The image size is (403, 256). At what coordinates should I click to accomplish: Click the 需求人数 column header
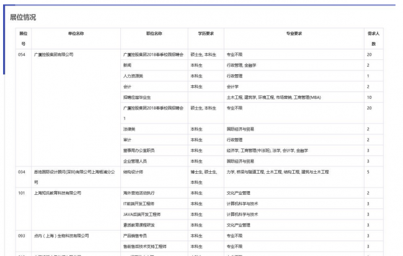[373, 38]
